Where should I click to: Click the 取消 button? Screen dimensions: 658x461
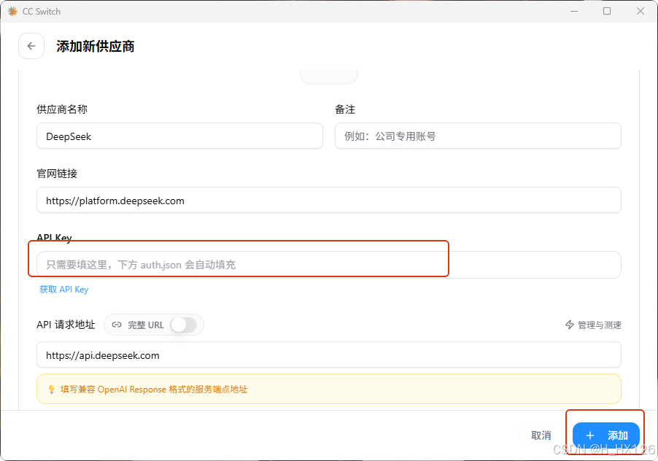pos(541,435)
